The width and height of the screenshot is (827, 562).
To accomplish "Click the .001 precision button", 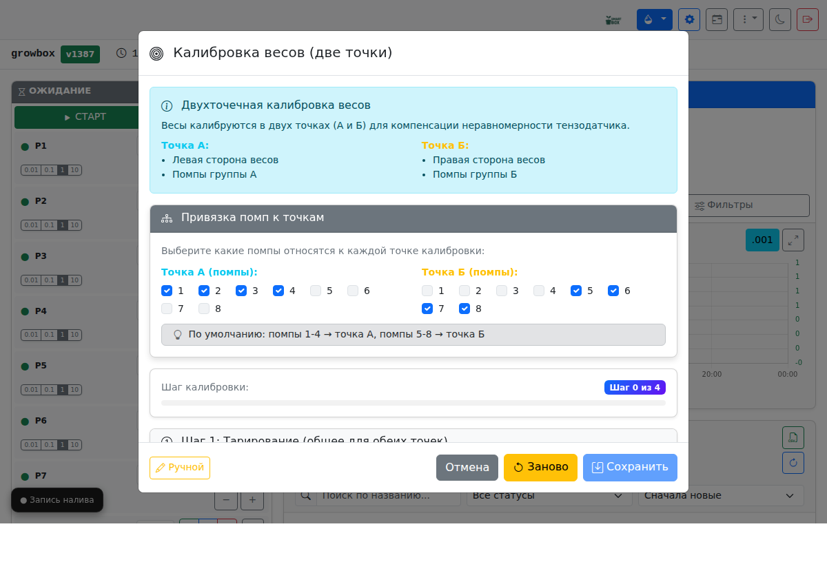I will coord(762,240).
